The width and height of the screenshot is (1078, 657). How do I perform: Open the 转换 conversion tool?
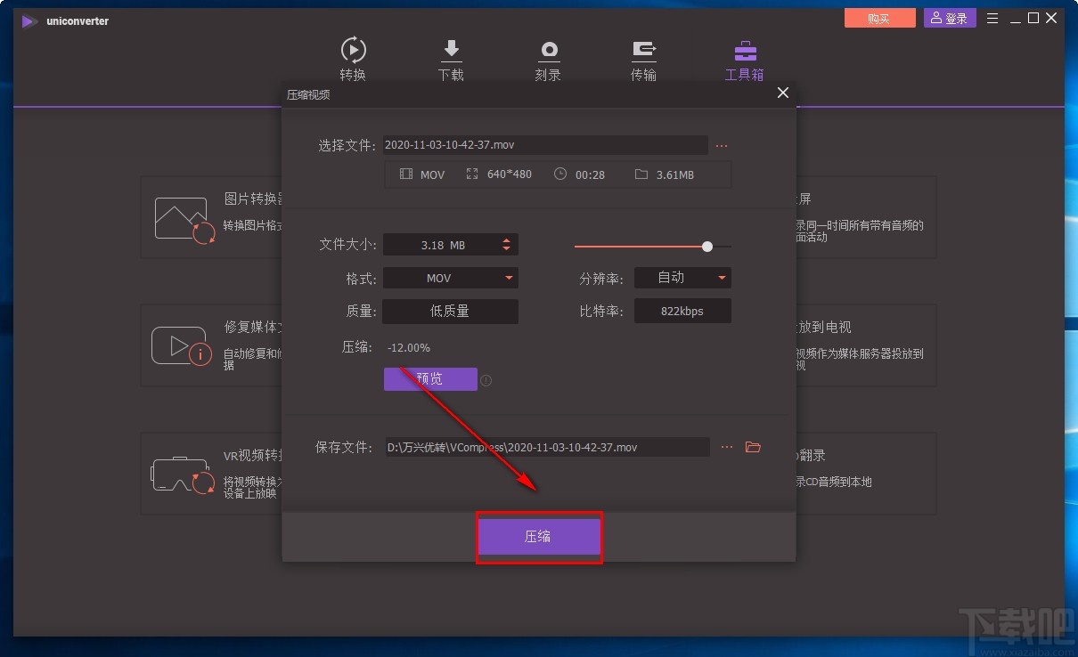(353, 58)
